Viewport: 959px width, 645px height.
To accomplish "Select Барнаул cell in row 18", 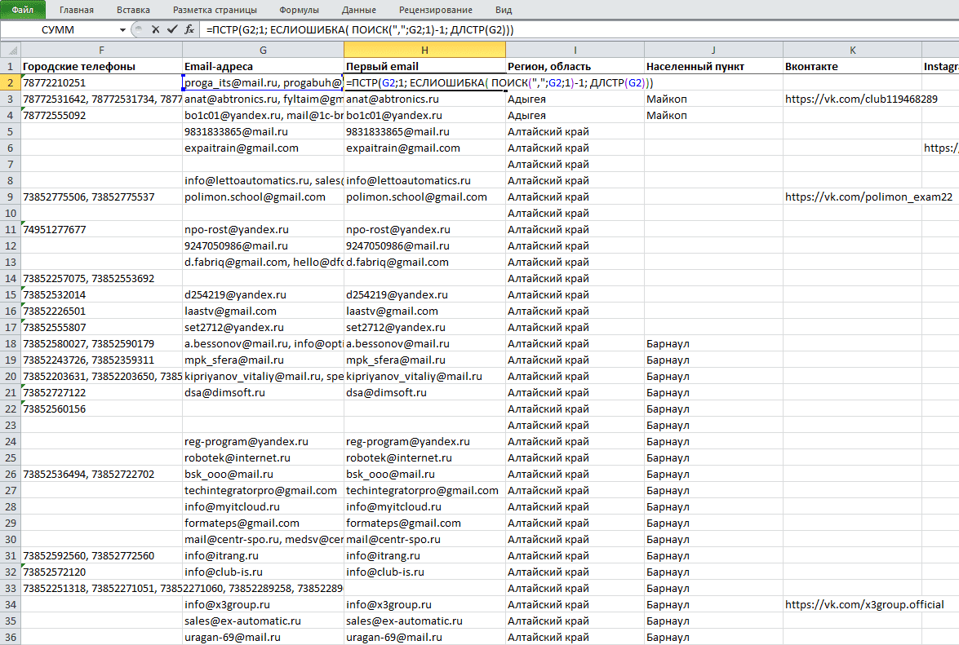I will 714,343.
